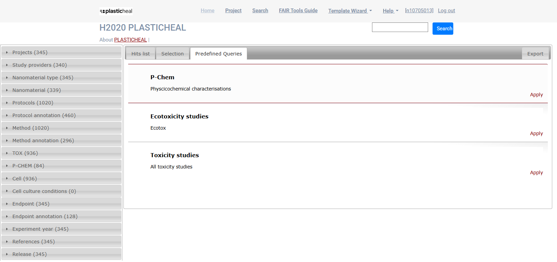Log out of the site

pos(446,11)
